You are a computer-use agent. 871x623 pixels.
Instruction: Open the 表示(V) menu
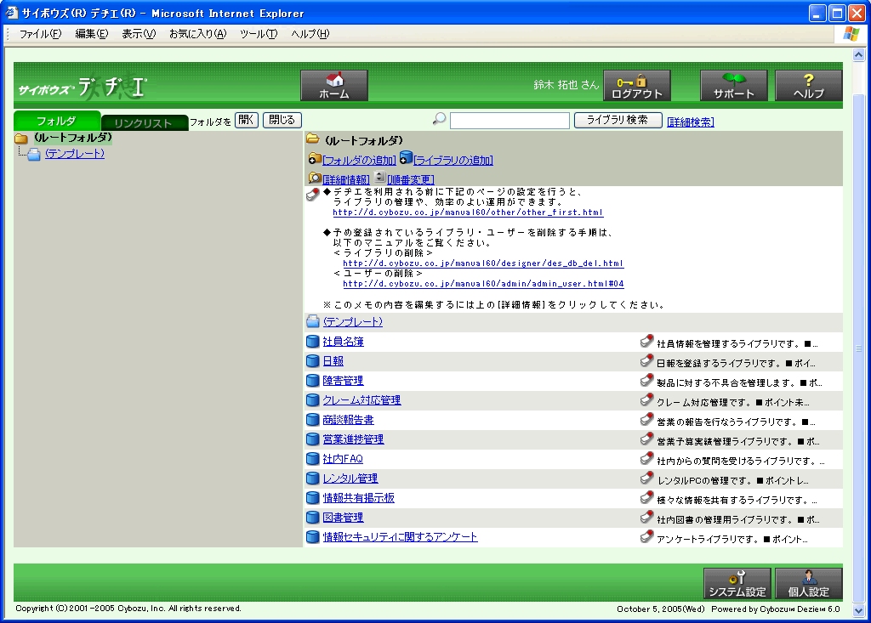pyautogui.click(x=139, y=34)
